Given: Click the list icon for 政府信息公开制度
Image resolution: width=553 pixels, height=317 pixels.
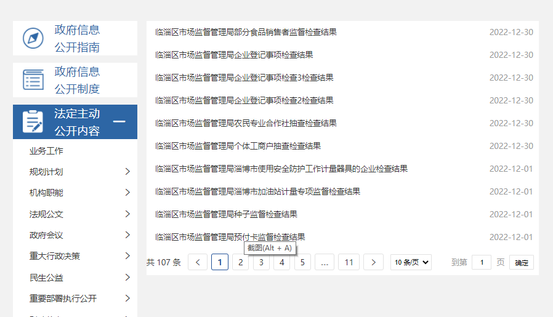Looking at the screenshot, I should [x=33, y=80].
